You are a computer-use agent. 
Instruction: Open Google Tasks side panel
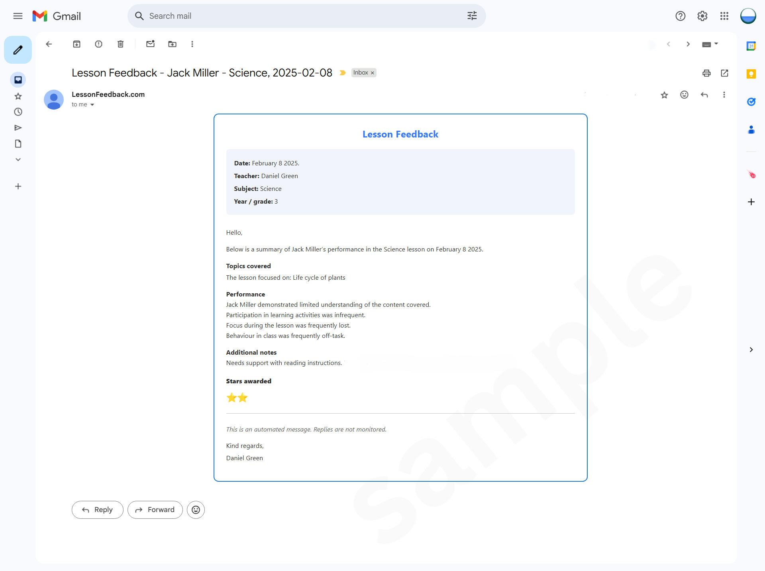(x=751, y=102)
